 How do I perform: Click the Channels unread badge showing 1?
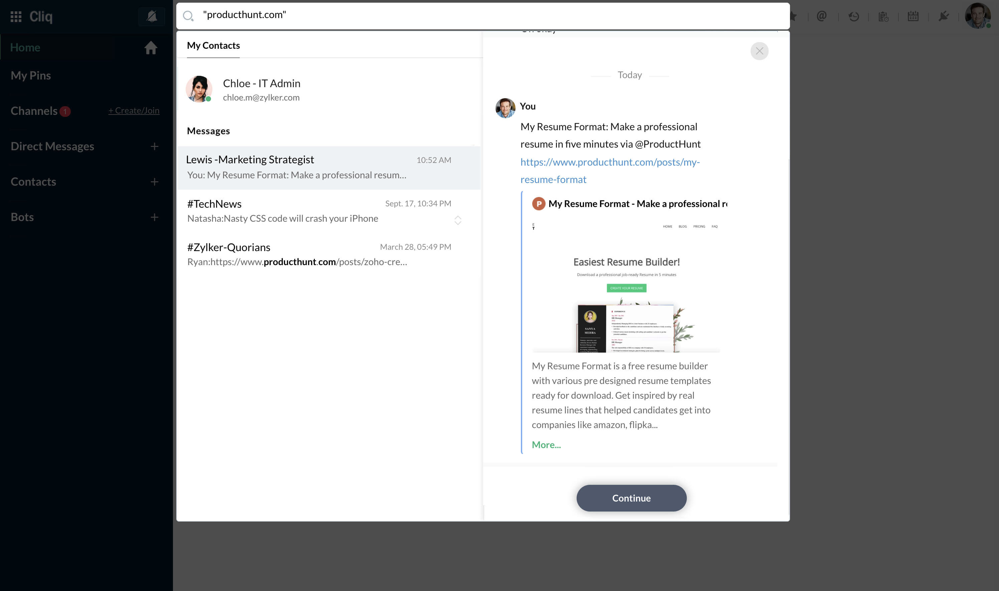(65, 112)
